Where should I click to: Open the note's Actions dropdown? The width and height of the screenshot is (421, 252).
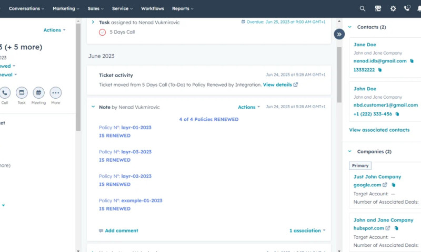(x=249, y=107)
